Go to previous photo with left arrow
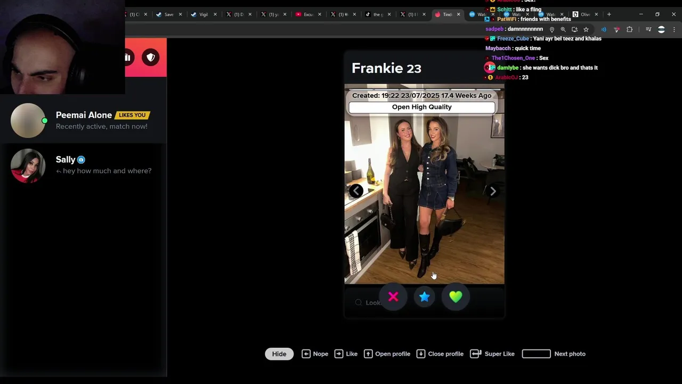 (x=356, y=191)
